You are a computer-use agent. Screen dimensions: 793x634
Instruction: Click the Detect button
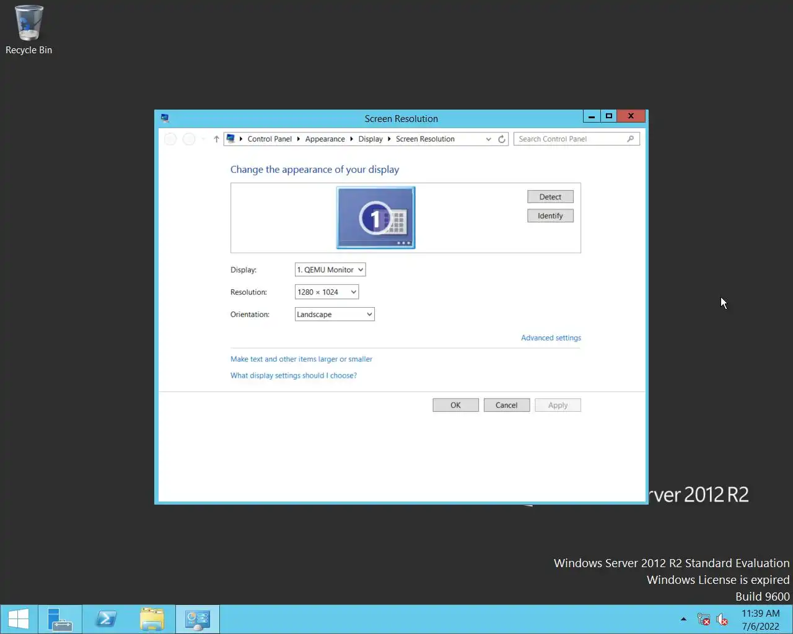(x=550, y=197)
